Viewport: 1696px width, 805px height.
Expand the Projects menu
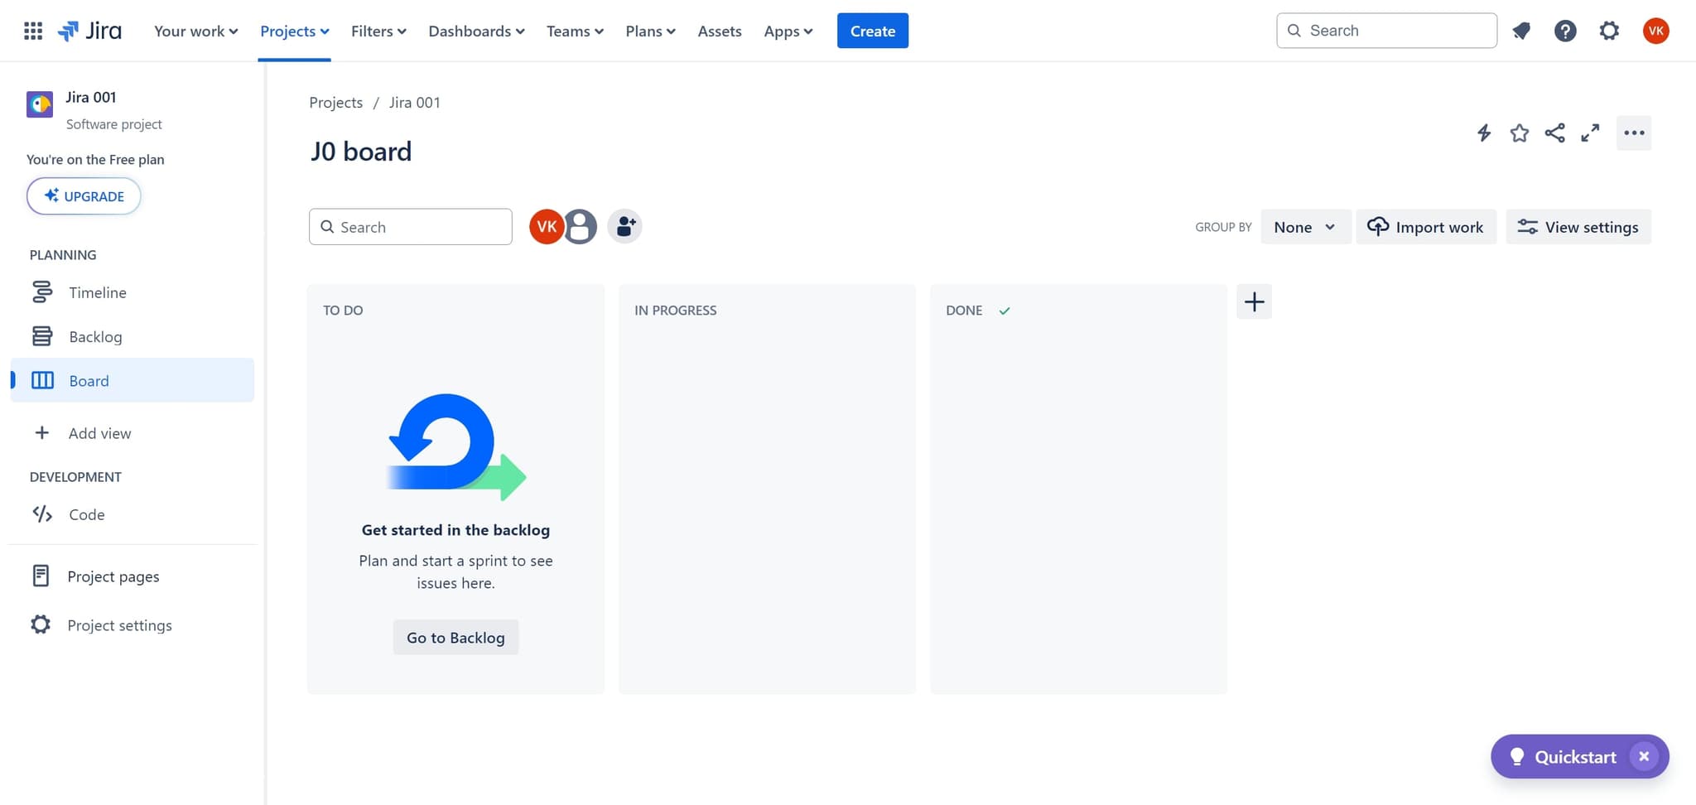pyautogui.click(x=294, y=31)
